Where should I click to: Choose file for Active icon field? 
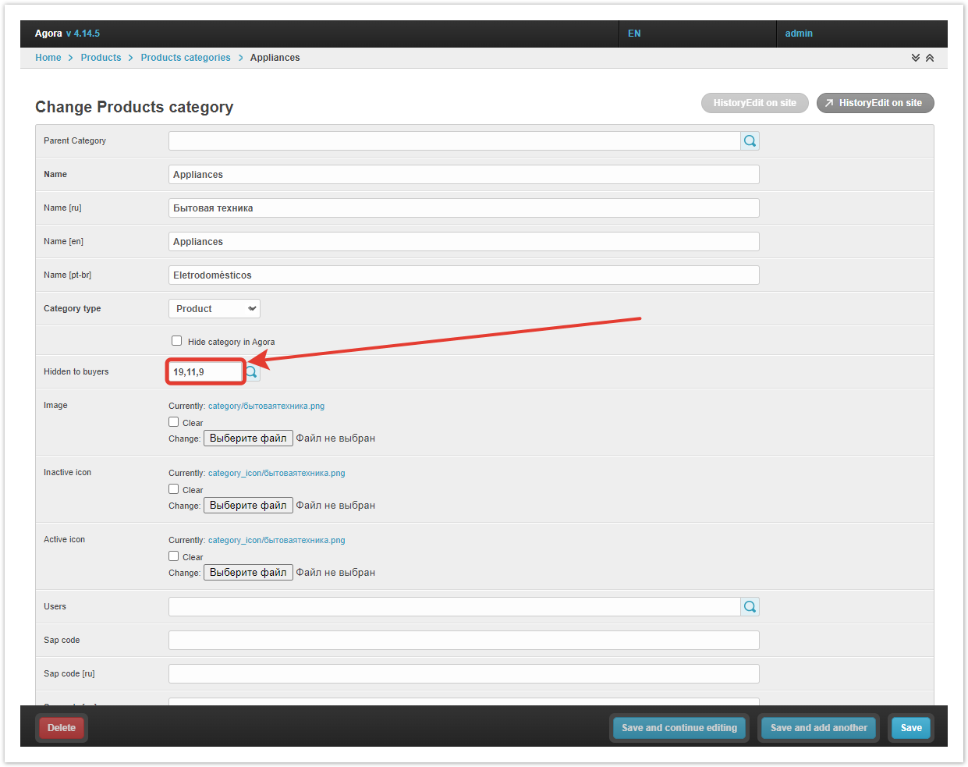tap(248, 573)
